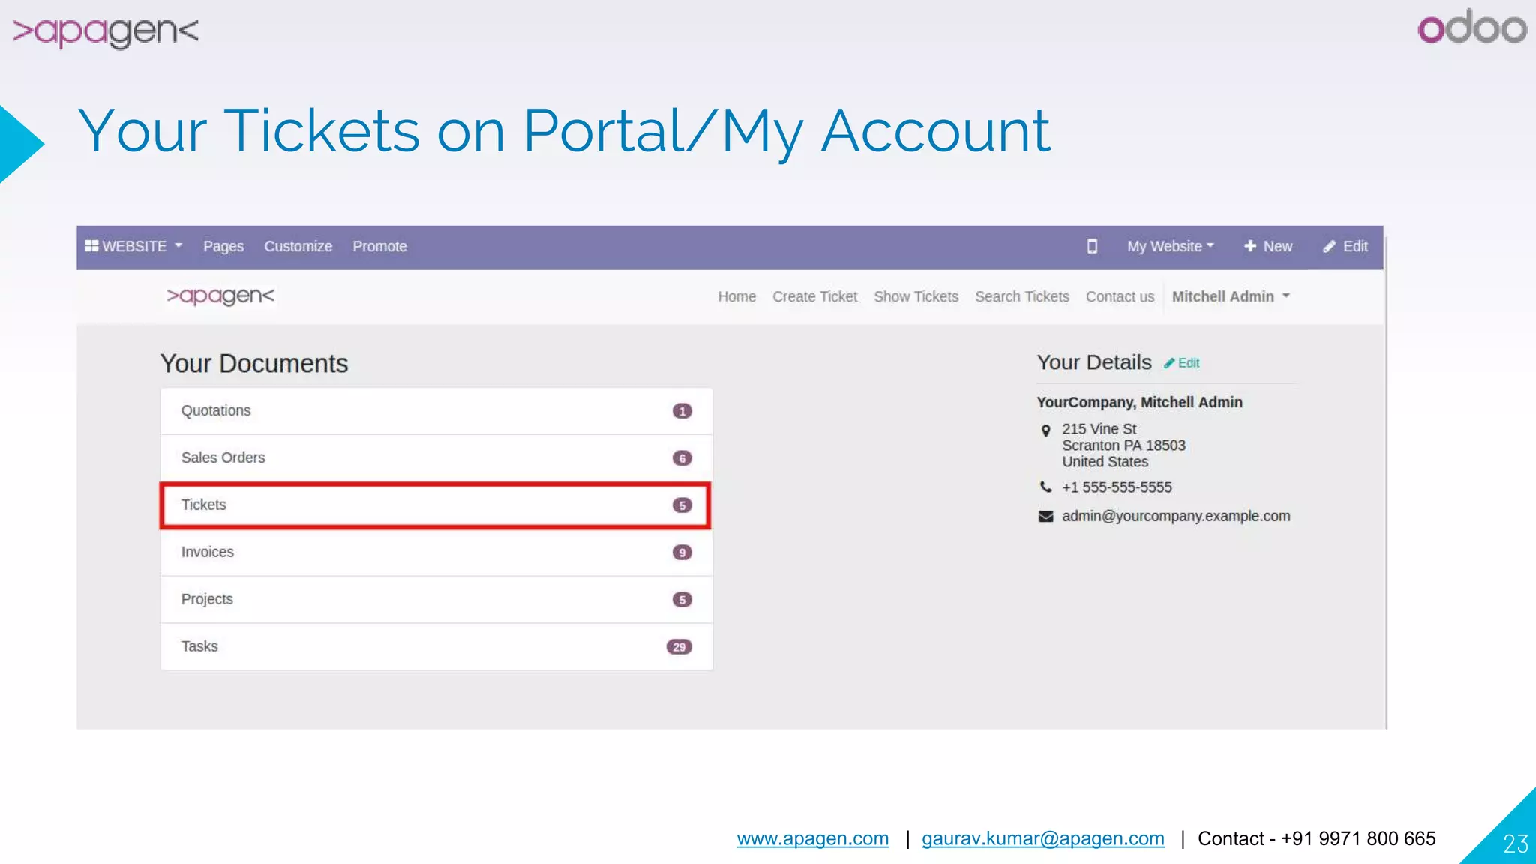Open Search Tickets link
The height and width of the screenshot is (864, 1536).
[1021, 296]
